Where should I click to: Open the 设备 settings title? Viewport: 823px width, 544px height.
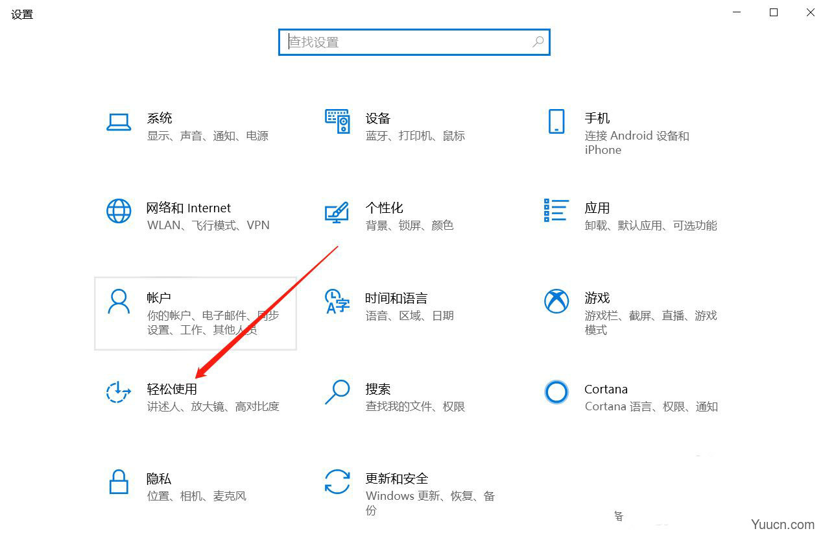click(x=378, y=118)
